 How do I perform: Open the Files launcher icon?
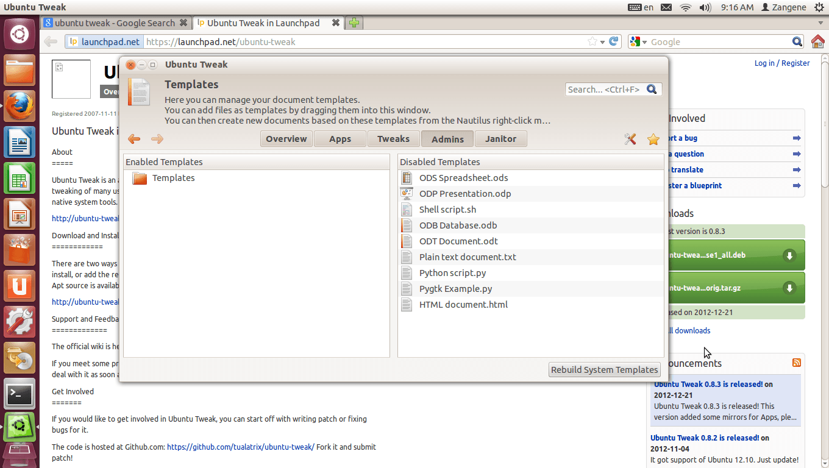click(20, 71)
